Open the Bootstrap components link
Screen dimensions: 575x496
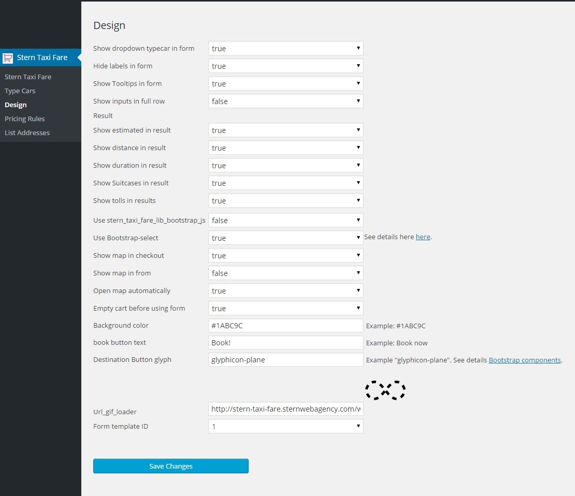(x=525, y=360)
